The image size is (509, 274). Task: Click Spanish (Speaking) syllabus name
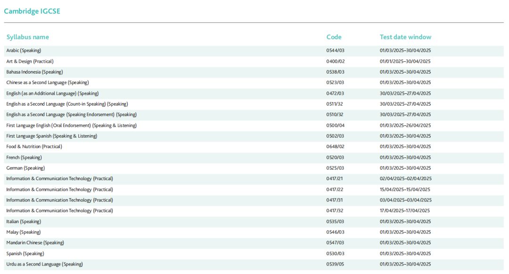(25, 254)
